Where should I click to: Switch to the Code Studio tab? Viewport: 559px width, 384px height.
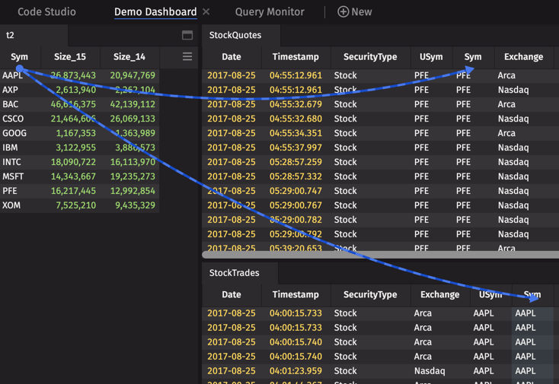coord(46,12)
